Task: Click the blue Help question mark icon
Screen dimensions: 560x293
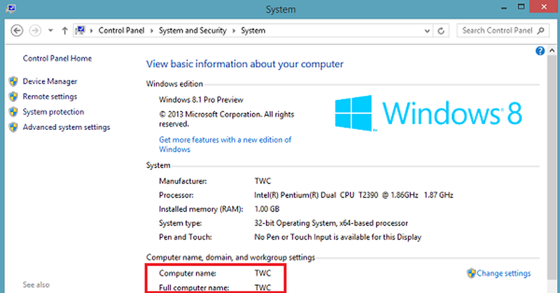Action: (540, 51)
